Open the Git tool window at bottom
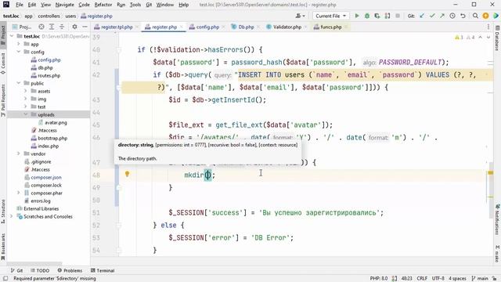The height and width of the screenshot is (282, 501). tap(16, 270)
